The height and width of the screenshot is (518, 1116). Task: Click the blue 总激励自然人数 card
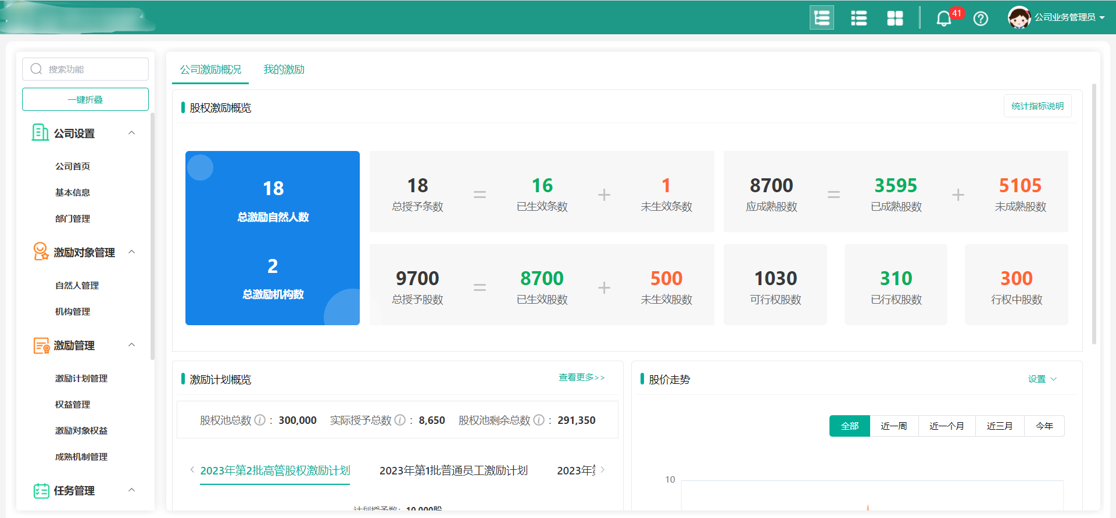coord(273,238)
